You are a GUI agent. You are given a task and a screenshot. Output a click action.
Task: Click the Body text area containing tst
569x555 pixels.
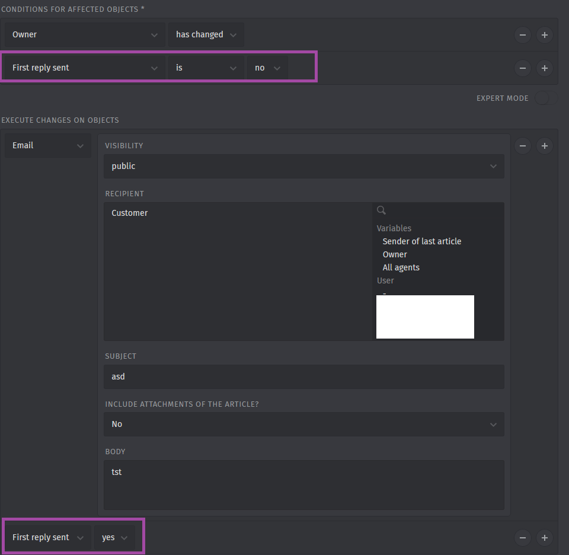303,485
